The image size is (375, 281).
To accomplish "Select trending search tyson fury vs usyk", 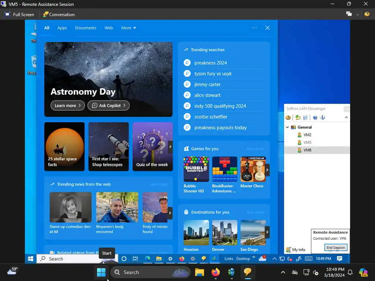I will click(x=213, y=74).
